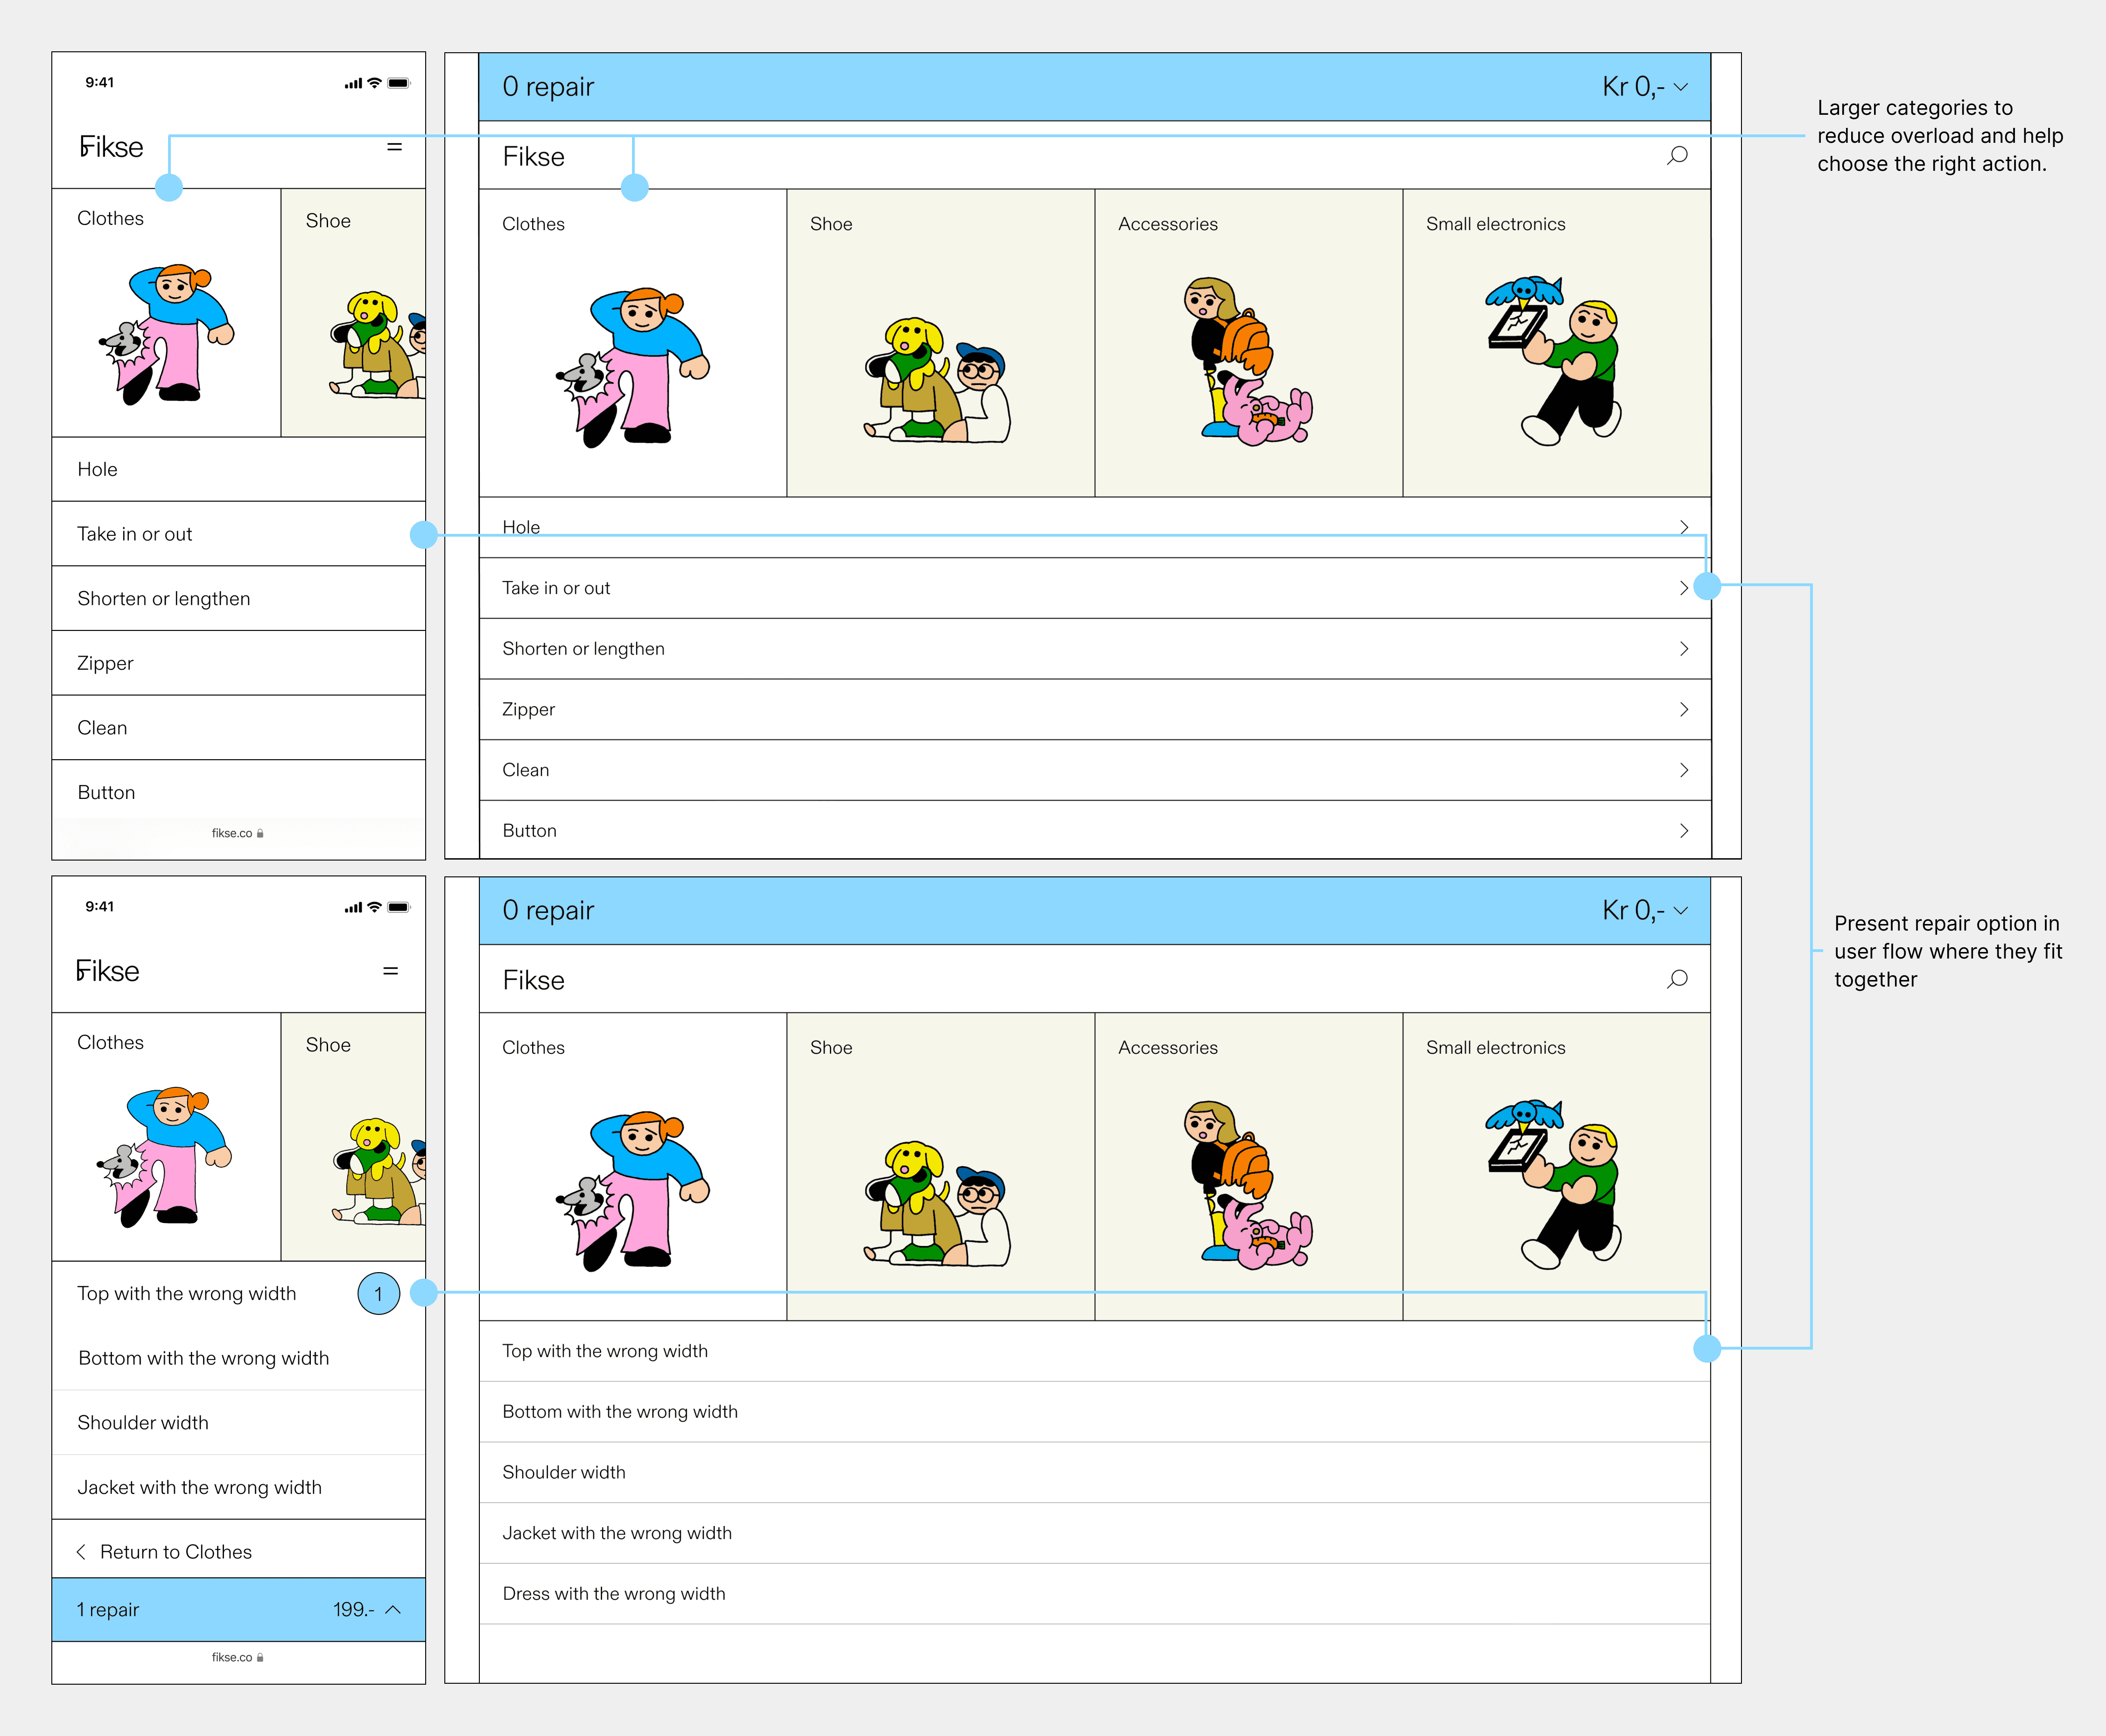Choose Dress with the wrong width option
Image resolution: width=2106 pixels, height=1736 pixels.
point(614,1594)
